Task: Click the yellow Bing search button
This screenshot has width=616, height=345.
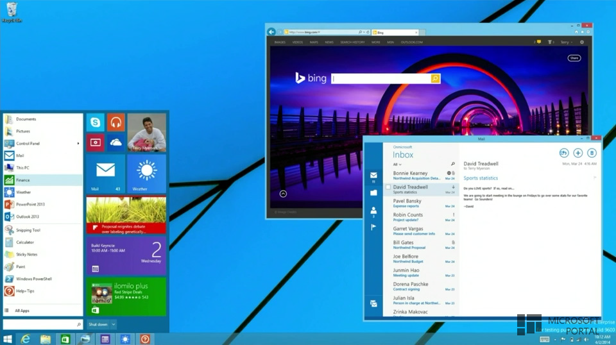Action: click(435, 79)
